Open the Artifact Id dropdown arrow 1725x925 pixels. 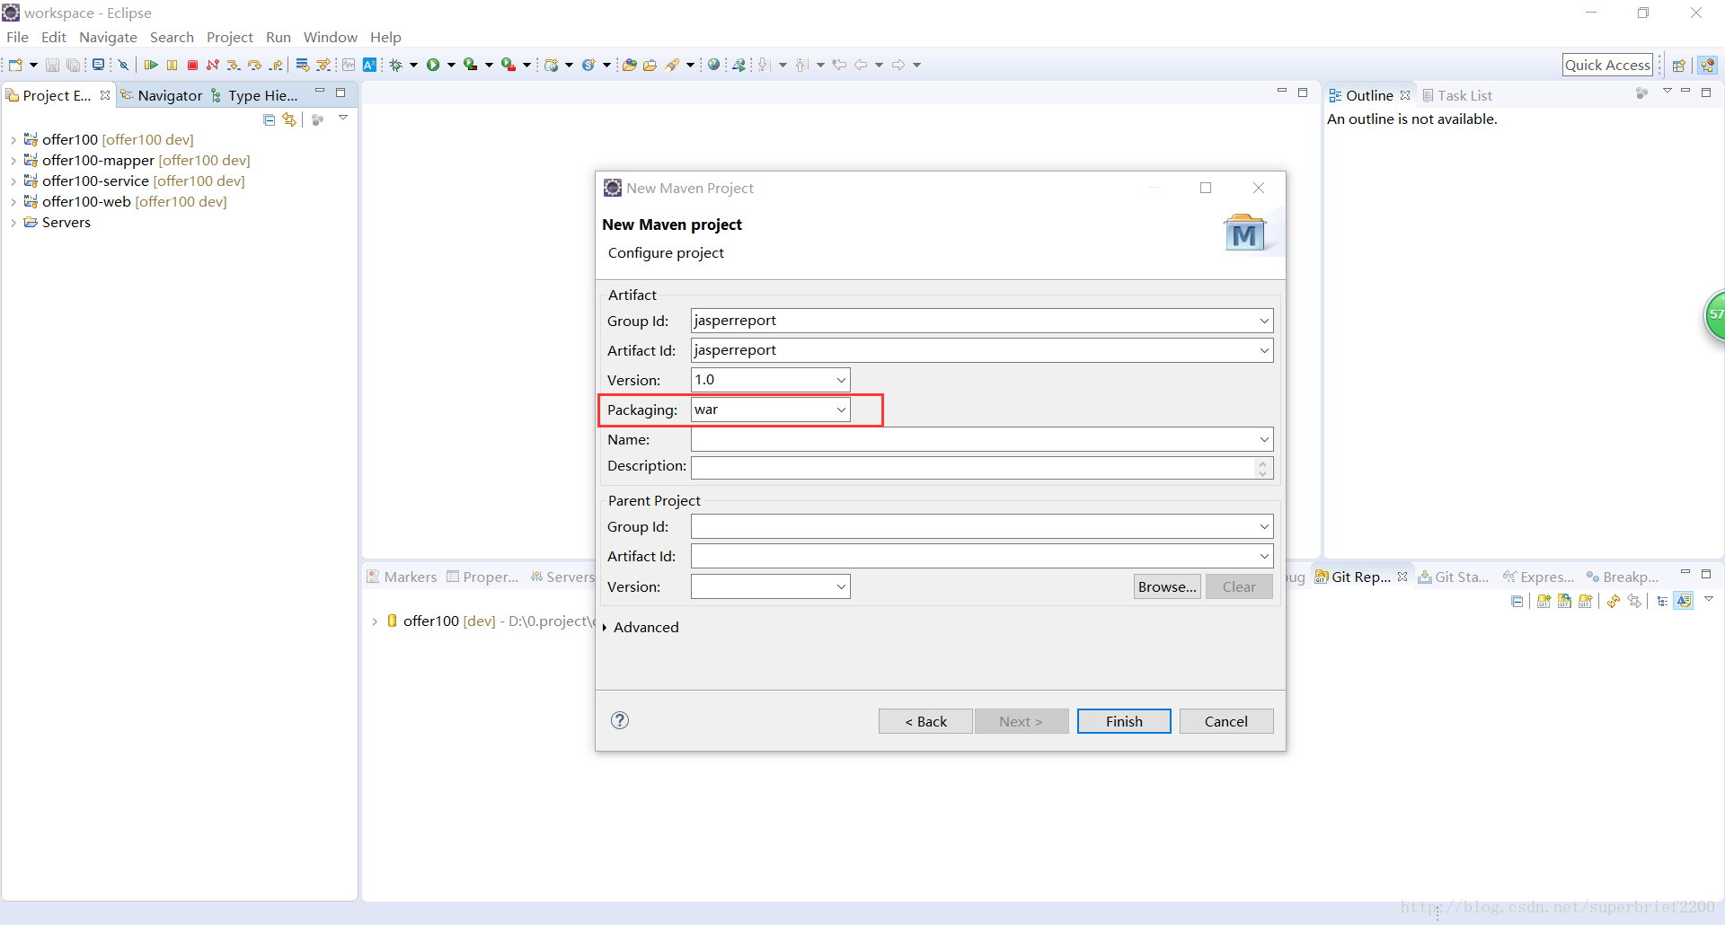[x=1264, y=350]
